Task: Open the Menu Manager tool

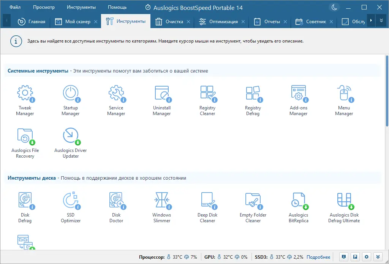Action: pyautogui.click(x=344, y=100)
